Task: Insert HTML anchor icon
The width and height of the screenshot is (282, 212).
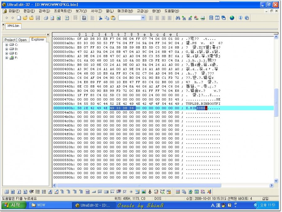Action: (150, 192)
